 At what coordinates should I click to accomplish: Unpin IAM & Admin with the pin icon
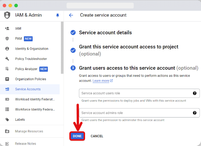tap(58, 15)
